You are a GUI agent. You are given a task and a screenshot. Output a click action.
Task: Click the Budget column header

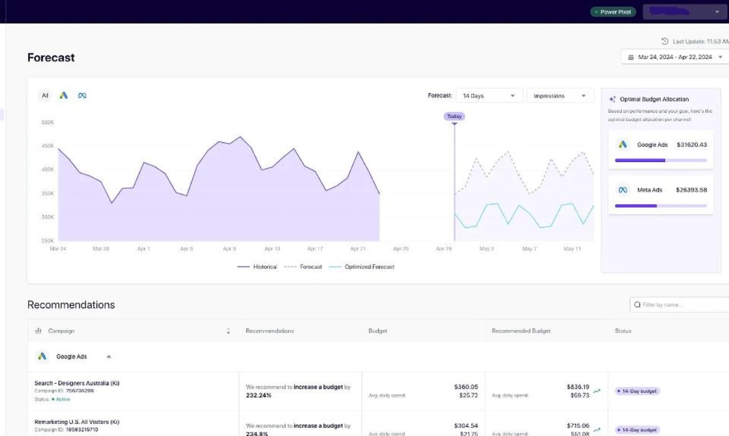(x=378, y=331)
